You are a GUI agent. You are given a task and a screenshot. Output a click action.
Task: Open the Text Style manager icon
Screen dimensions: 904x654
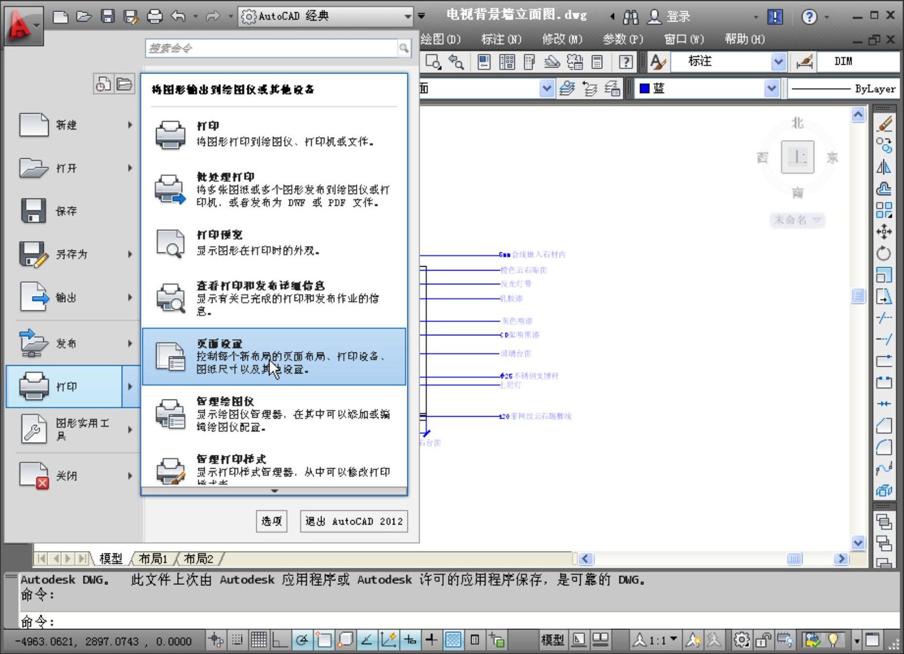pos(658,62)
